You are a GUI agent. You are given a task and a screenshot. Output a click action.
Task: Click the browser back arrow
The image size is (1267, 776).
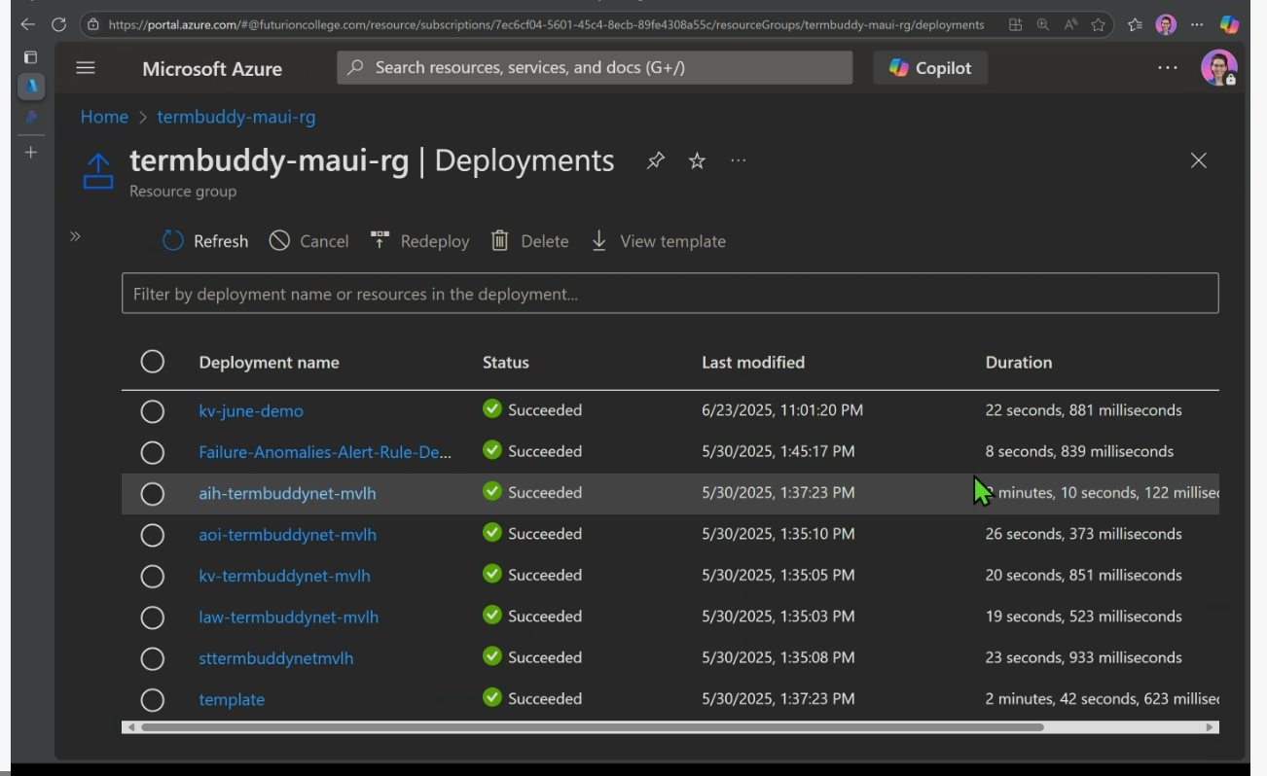[27, 25]
